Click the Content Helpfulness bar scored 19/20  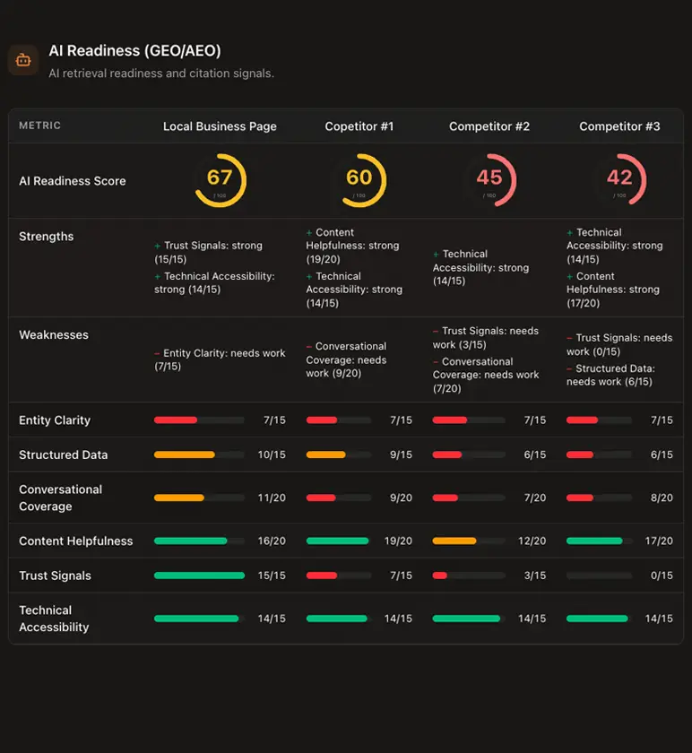point(338,541)
